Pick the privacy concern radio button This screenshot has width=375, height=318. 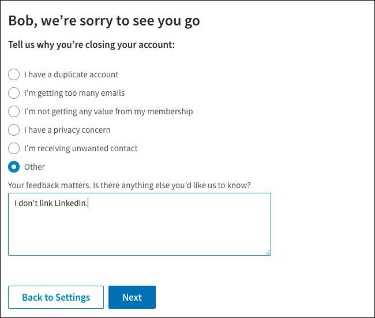(x=14, y=130)
